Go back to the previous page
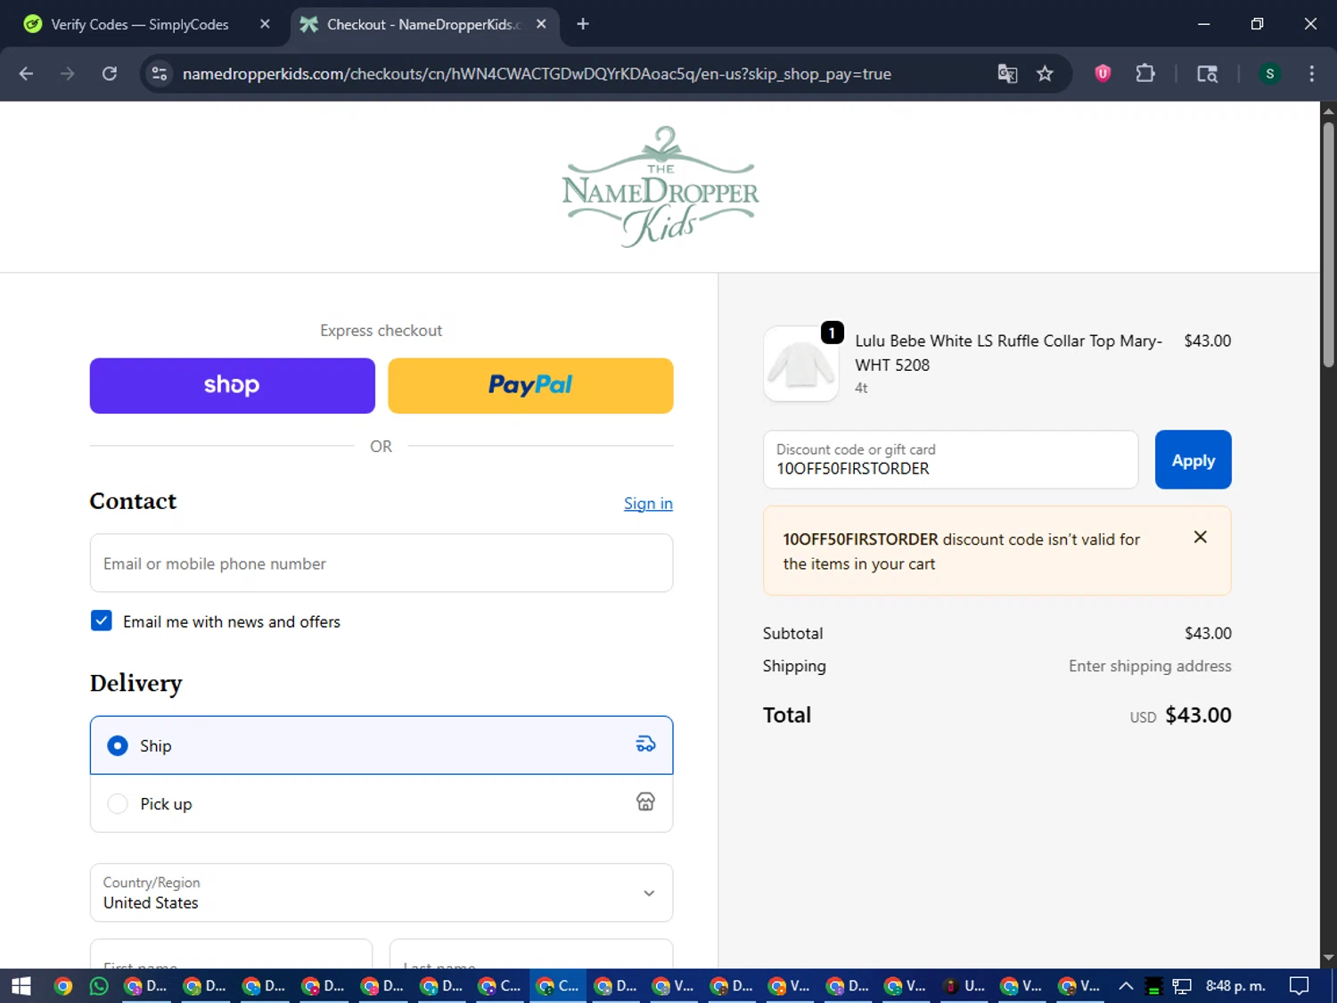This screenshot has height=1003, width=1337. [26, 74]
